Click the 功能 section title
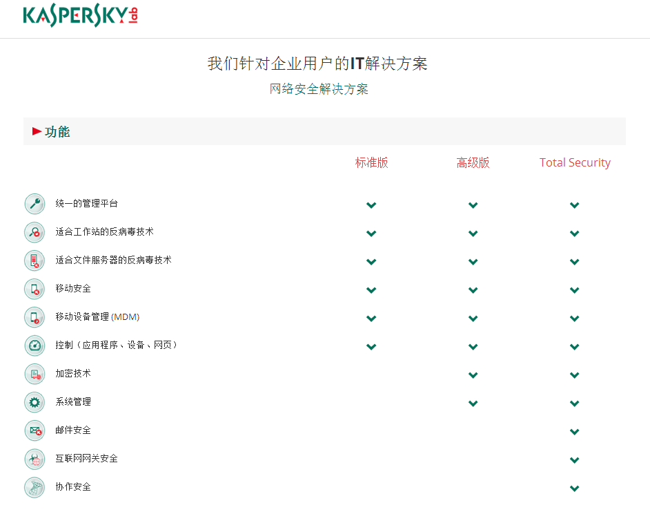Viewport: 650px width, 512px height. pos(57,132)
